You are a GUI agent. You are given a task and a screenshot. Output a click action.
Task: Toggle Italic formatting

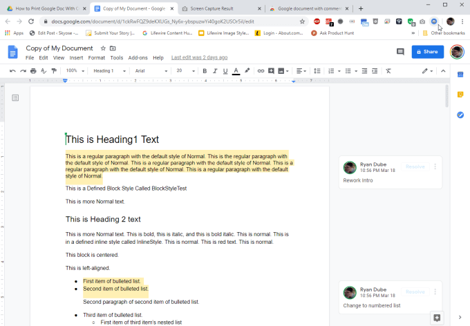(215, 71)
